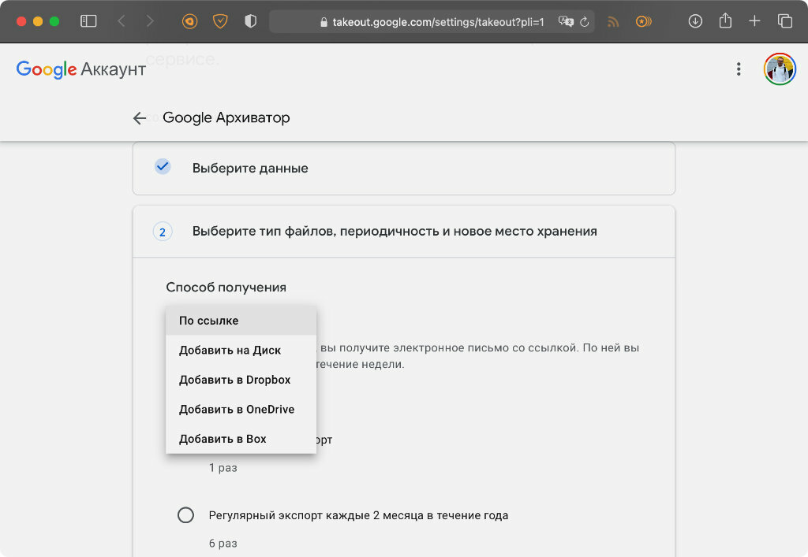Click the step 2 number badge
The width and height of the screenshot is (808, 557).
pos(163,232)
